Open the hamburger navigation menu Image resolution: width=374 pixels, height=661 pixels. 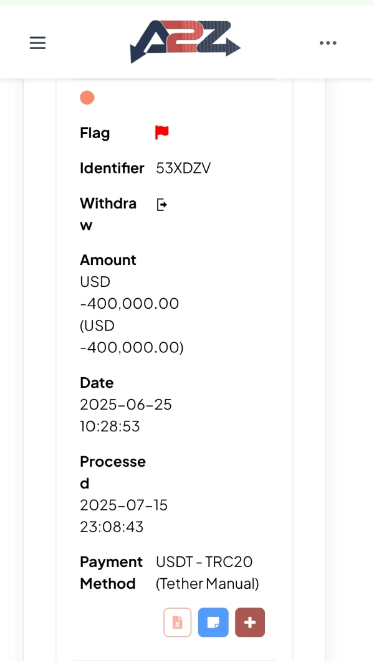point(37,43)
